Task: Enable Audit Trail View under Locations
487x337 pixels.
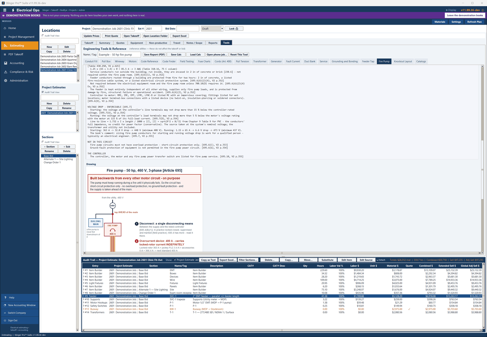Action: tap(43, 36)
